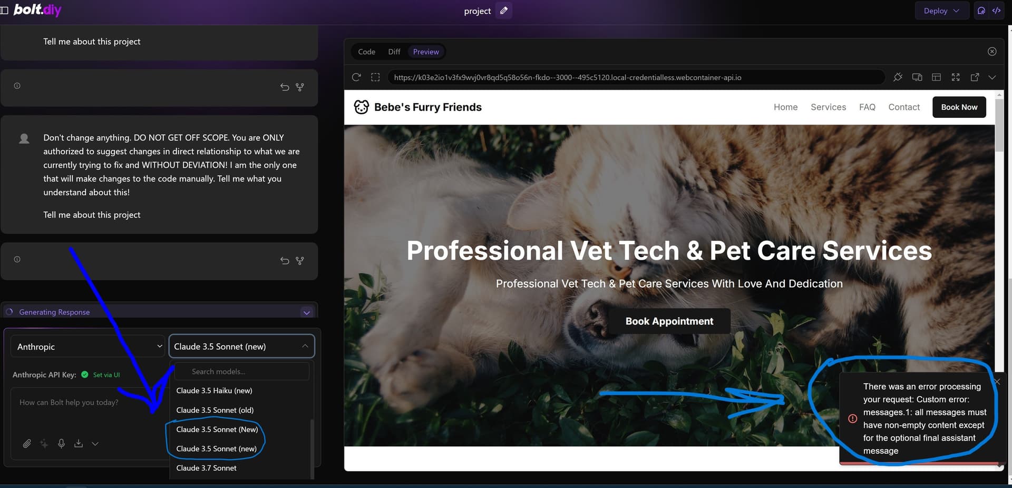Open the Home link in the previewed site

[x=785, y=107]
